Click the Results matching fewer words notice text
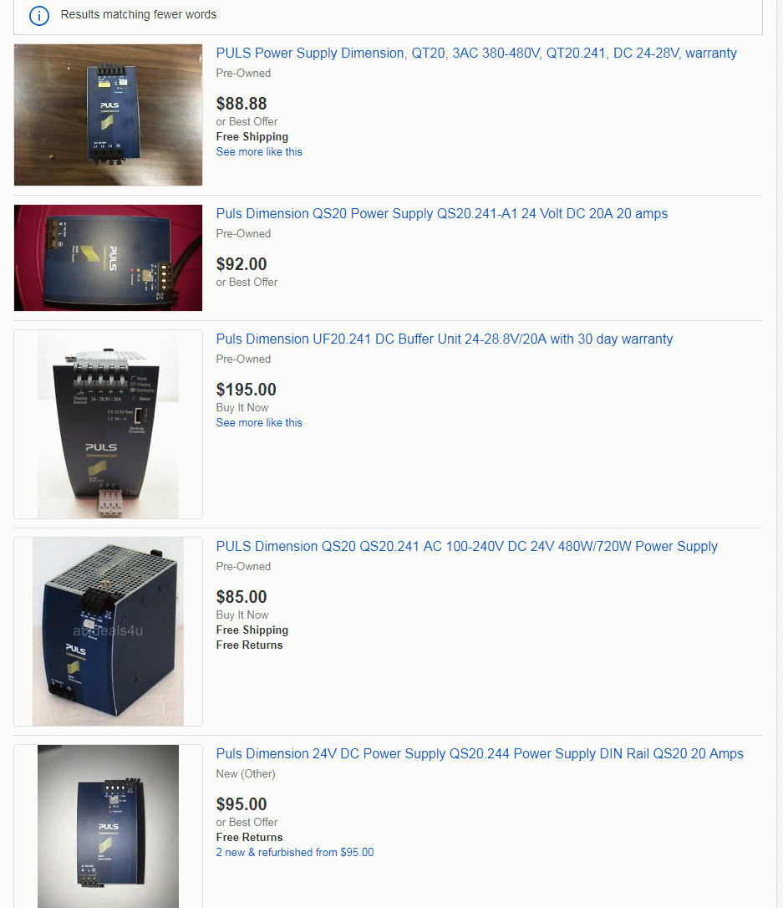 coord(139,14)
